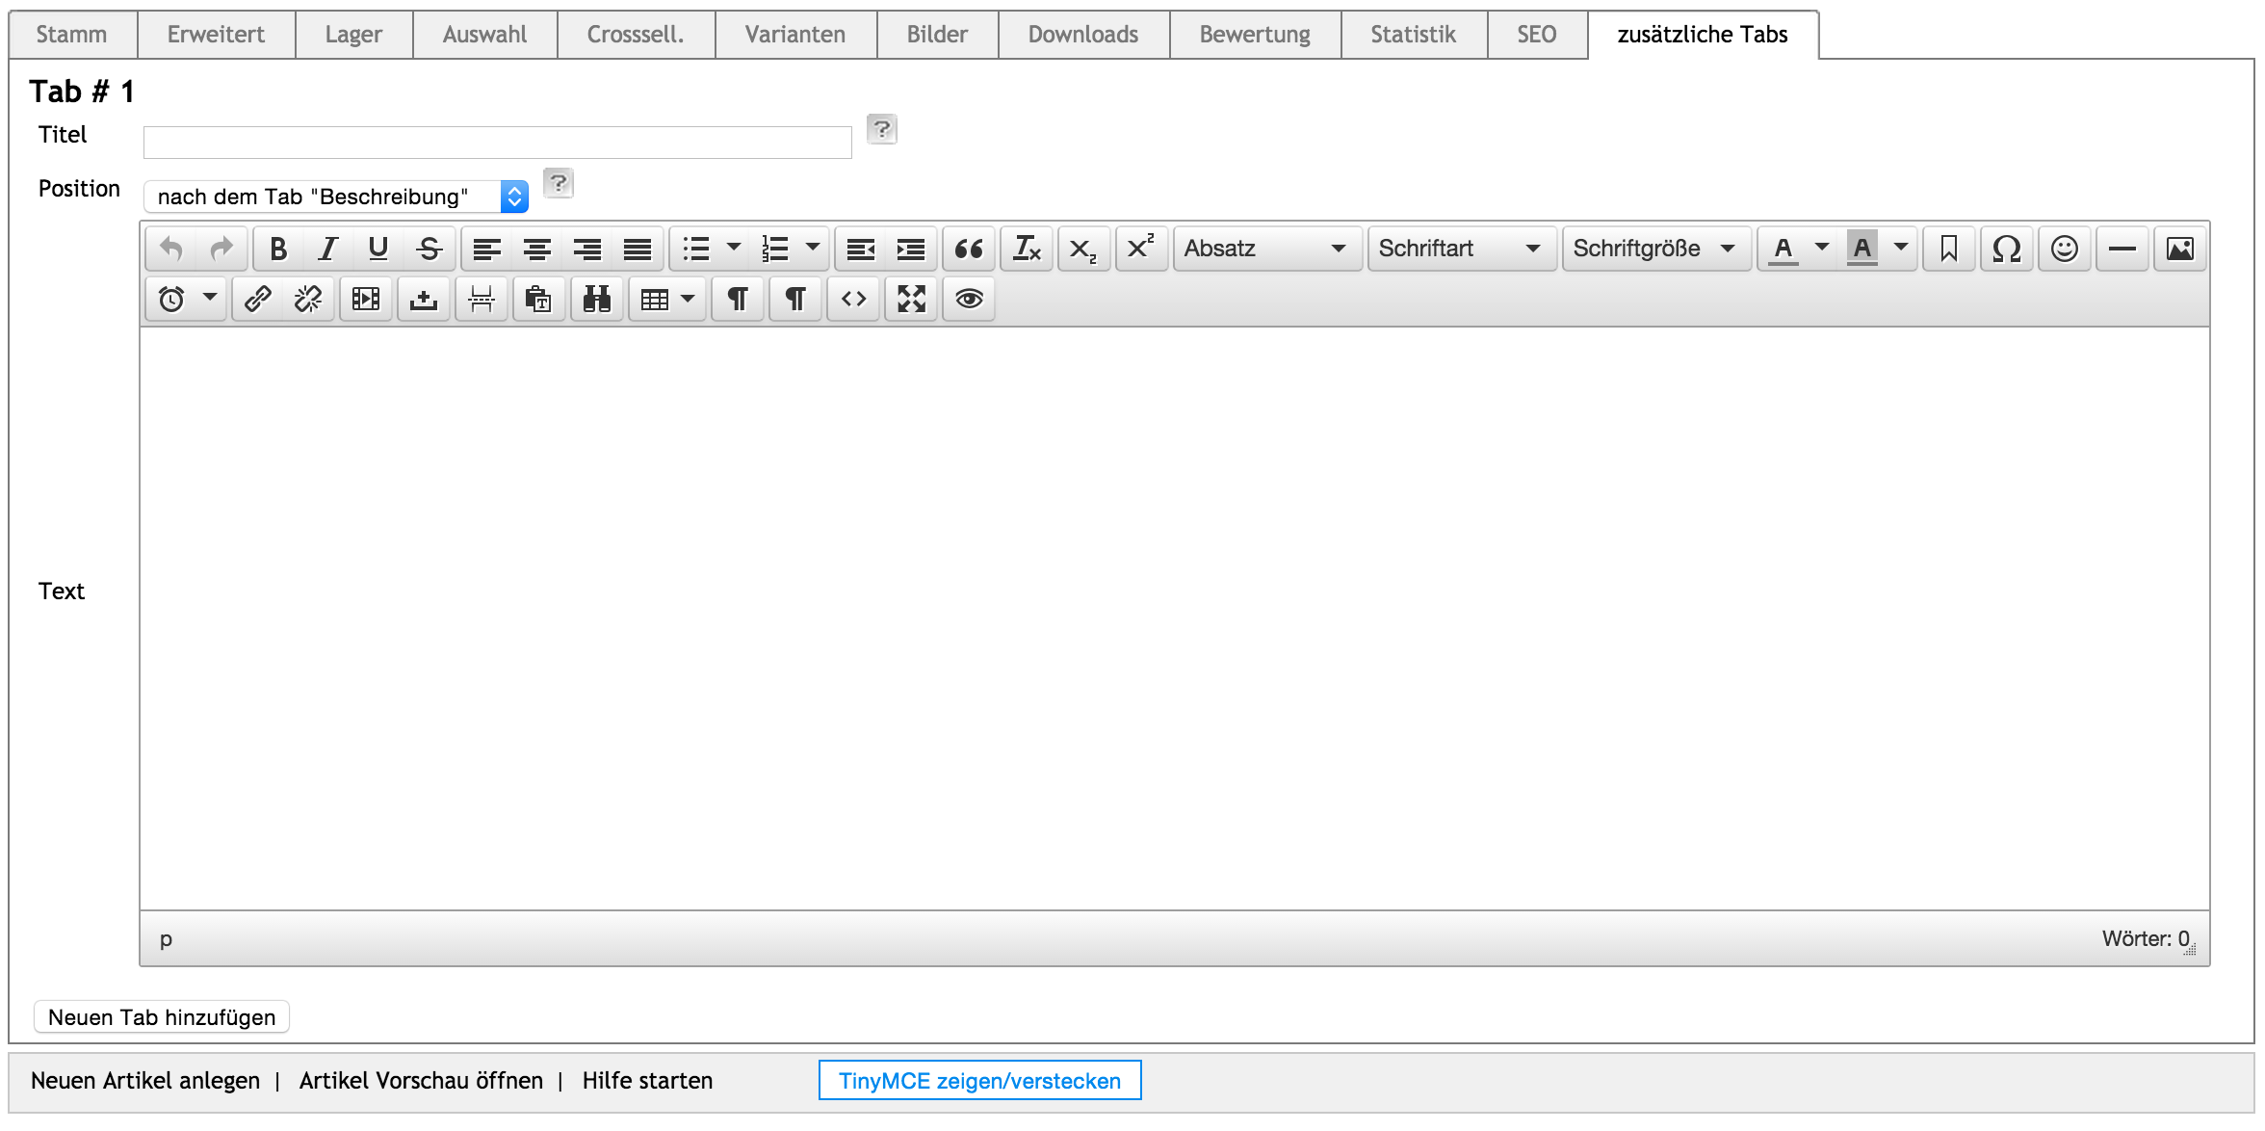Viewport: 2265px width, 1131px height.
Task: Toggle the preview eye icon
Action: coord(969,300)
